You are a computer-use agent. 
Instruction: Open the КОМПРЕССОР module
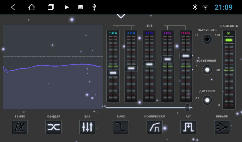click(155, 127)
